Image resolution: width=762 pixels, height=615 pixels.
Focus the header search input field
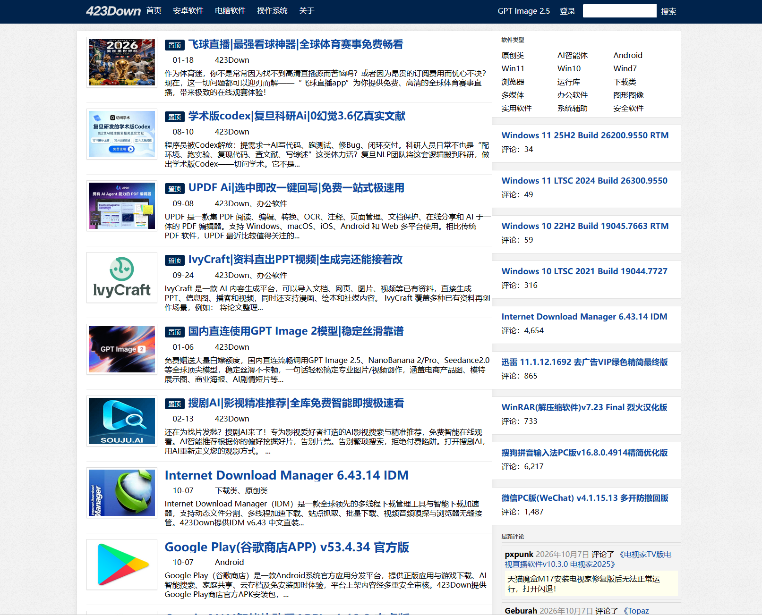click(619, 11)
